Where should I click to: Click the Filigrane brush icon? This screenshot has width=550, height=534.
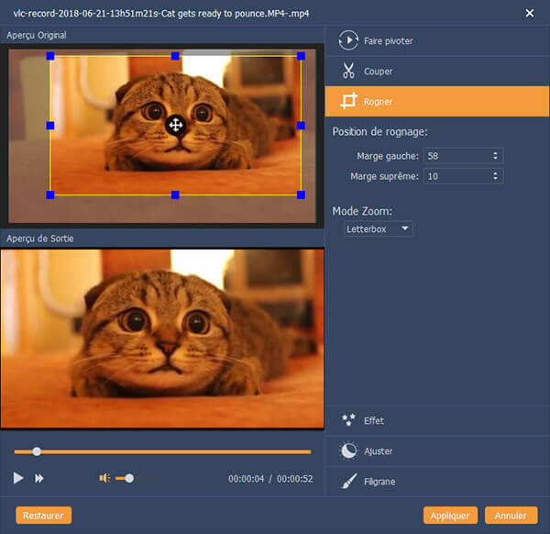coord(347,481)
